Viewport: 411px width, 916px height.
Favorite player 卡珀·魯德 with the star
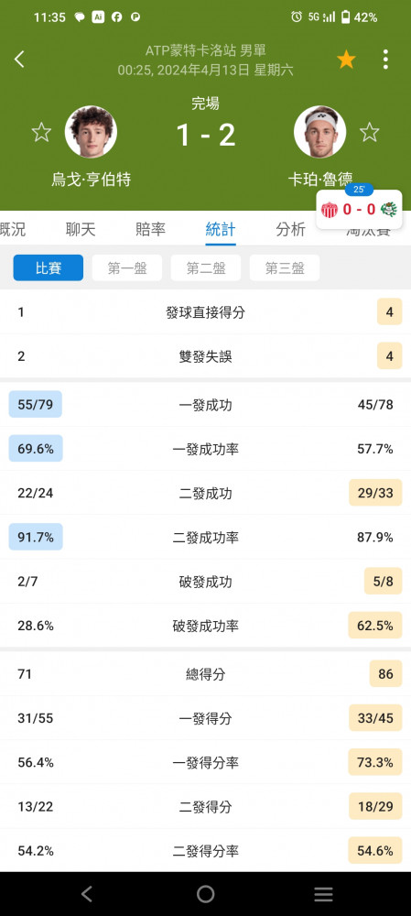[x=370, y=132]
